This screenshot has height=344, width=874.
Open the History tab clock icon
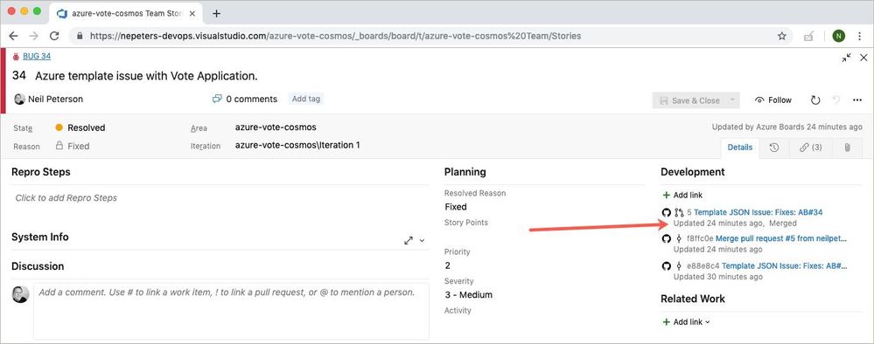click(x=773, y=148)
